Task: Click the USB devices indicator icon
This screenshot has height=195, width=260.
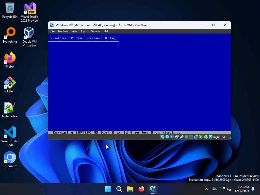Action: tap(182, 137)
